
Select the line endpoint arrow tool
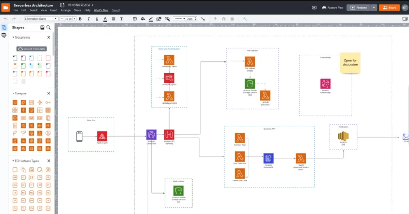[202, 19]
